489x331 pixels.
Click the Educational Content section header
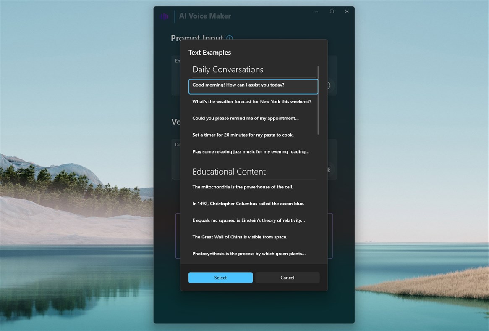click(x=229, y=172)
